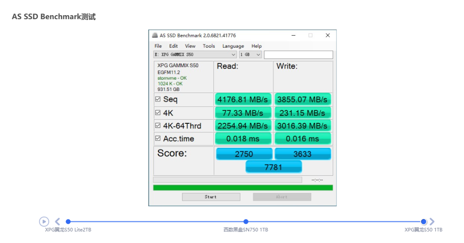The height and width of the screenshot is (243, 464).
Task: Click the stornvme - OK driver status text
Action: [172, 78]
